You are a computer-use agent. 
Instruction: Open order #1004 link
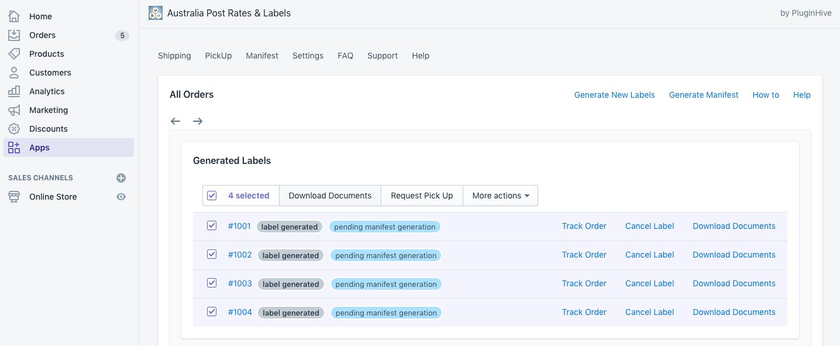(x=240, y=312)
